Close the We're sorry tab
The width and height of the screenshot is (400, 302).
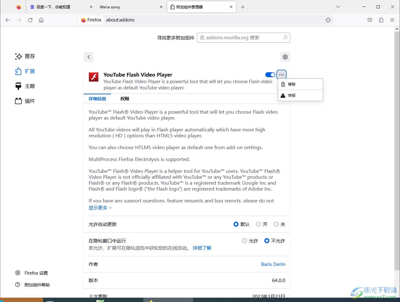tap(161, 7)
